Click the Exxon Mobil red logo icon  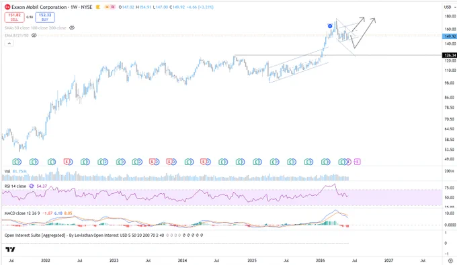click(7, 7)
